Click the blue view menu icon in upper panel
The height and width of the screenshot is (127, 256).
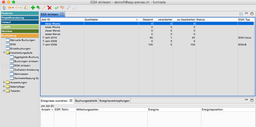coord(241,14)
